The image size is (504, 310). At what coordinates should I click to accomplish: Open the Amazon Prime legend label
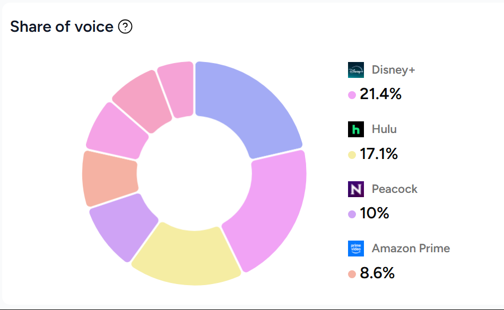[411, 249]
